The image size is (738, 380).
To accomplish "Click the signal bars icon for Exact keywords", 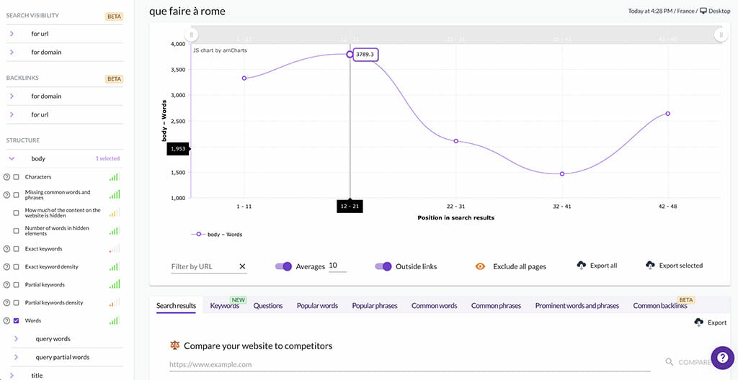I will [115, 248].
